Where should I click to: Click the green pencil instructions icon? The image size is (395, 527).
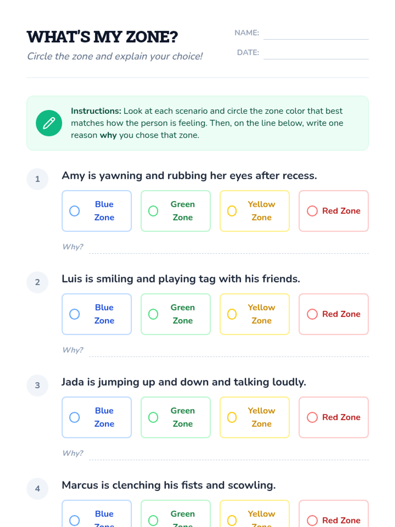click(x=49, y=123)
